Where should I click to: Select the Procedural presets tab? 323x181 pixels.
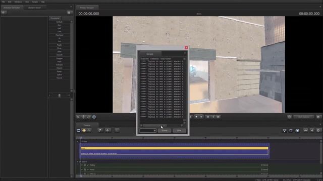[55, 18]
